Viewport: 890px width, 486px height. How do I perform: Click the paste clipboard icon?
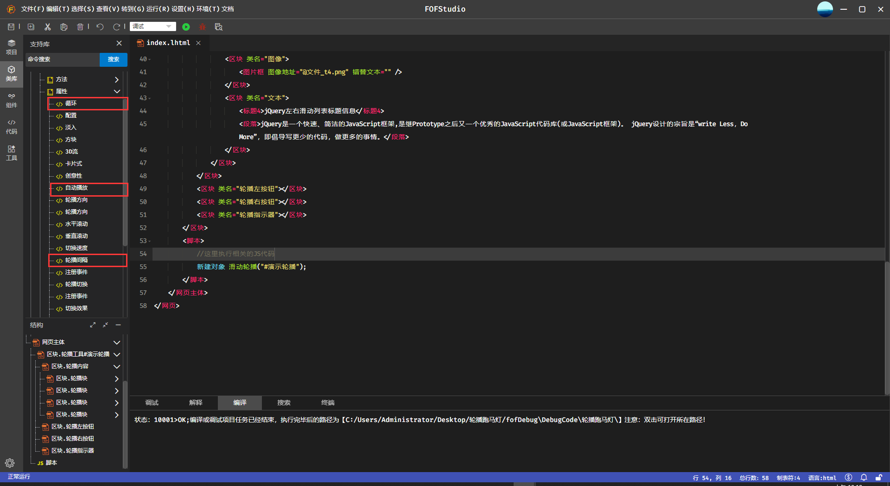[64, 27]
